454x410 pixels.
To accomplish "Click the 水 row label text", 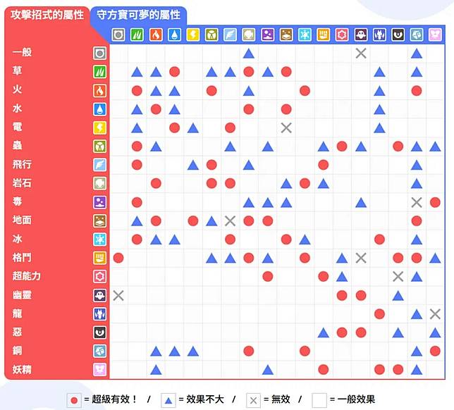I will click(x=17, y=108).
